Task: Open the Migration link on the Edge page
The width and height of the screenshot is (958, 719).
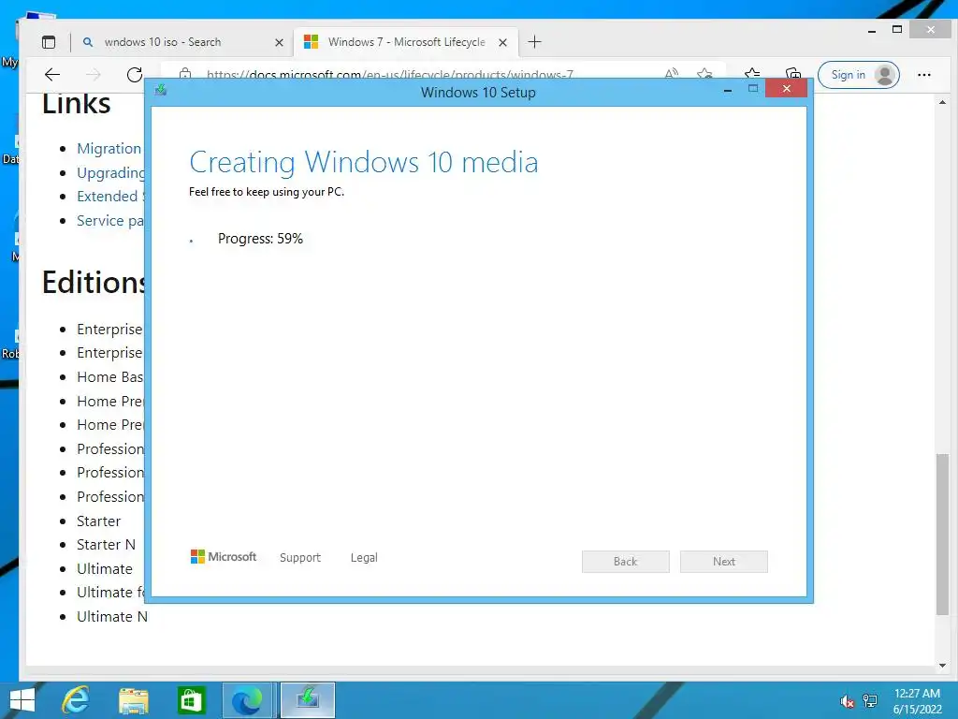Action: (x=109, y=149)
